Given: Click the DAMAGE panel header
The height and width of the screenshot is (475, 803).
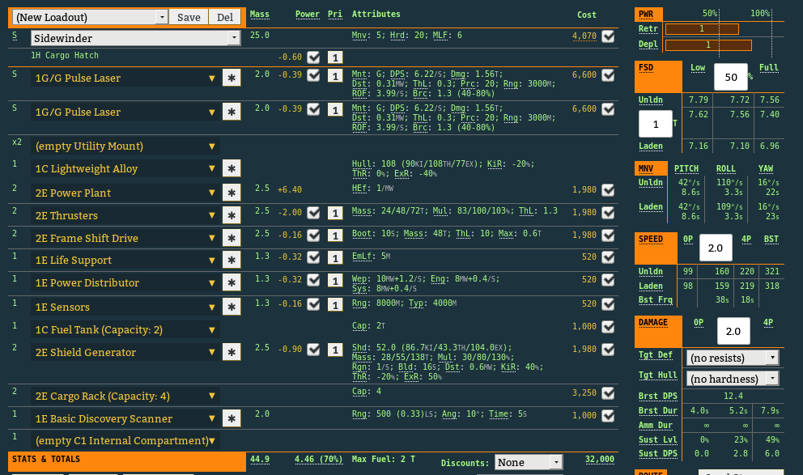Looking at the screenshot, I should (x=658, y=331).
